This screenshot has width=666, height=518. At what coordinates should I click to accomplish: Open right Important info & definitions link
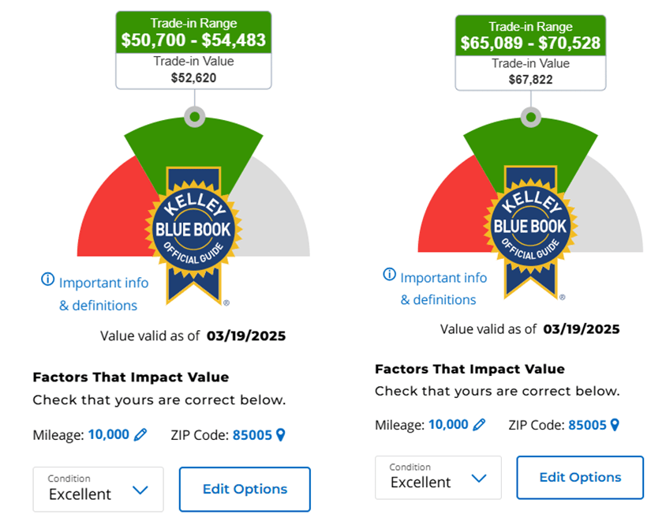pos(443,288)
